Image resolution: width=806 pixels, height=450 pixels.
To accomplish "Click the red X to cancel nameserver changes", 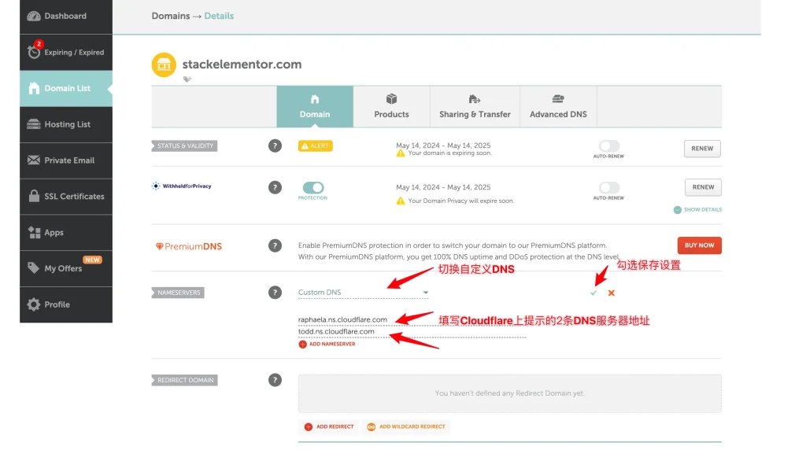I will (611, 293).
